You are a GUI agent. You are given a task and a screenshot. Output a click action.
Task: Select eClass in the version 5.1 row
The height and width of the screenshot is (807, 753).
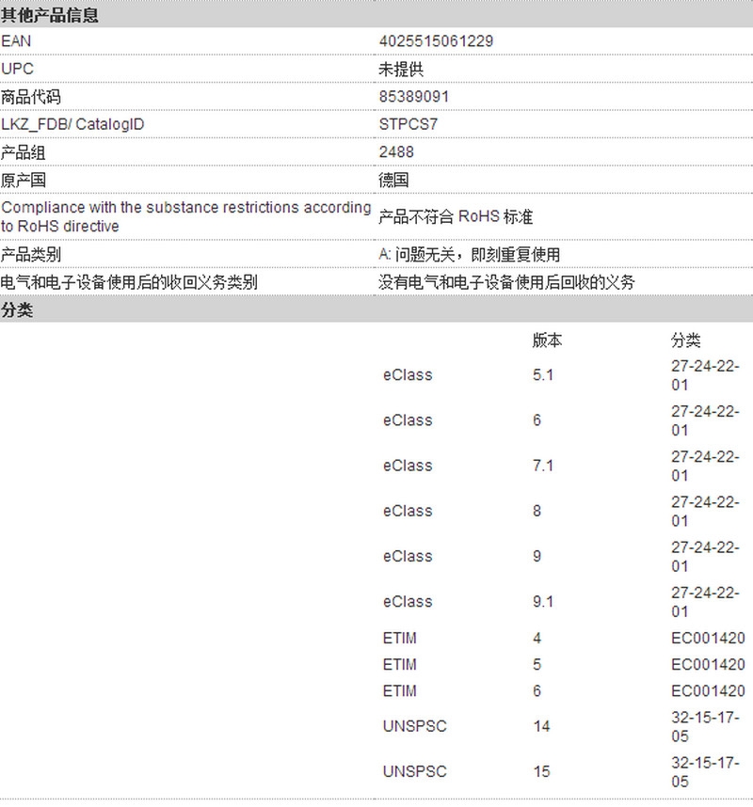coord(408,375)
